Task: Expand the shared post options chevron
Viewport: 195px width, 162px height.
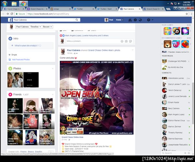Action: [133, 50]
